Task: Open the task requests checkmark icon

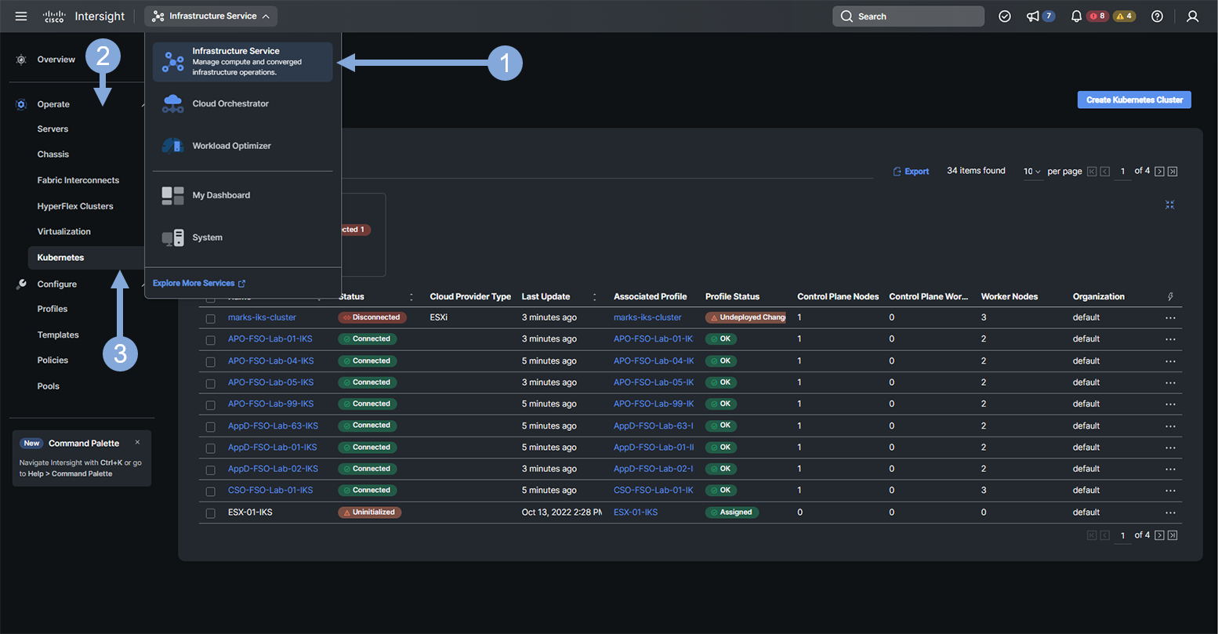Action: pyautogui.click(x=1005, y=16)
